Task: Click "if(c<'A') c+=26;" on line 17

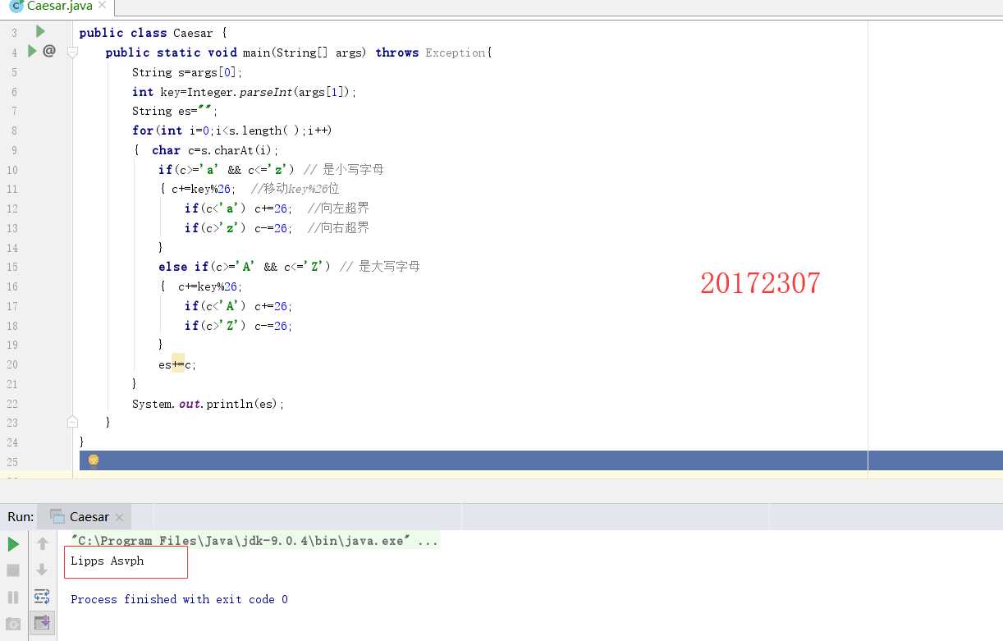Action: tap(239, 306)
